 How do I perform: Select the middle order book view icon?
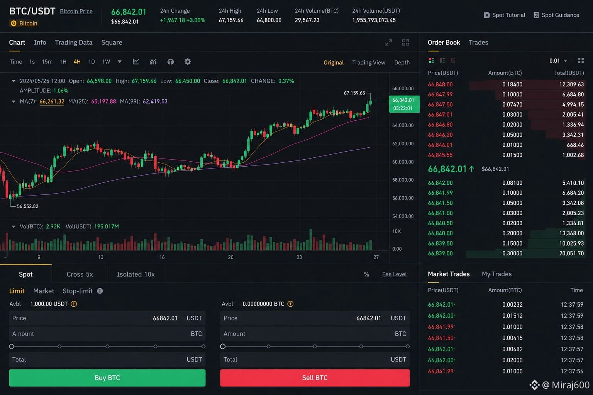[442, 61]
